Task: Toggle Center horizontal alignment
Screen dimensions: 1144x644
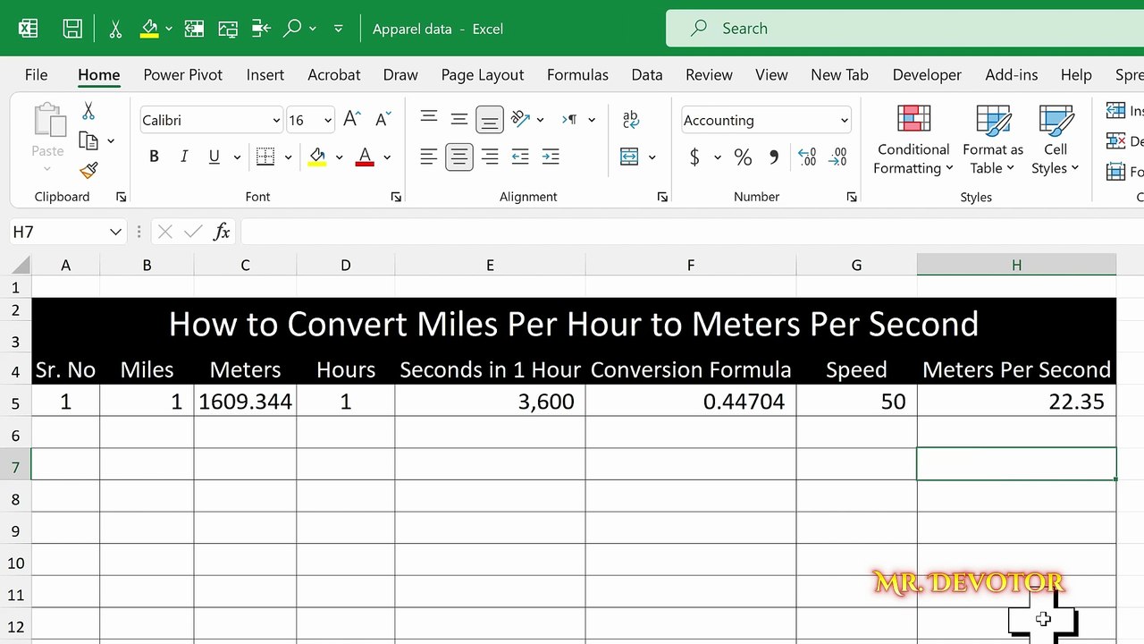Action: tap(459, 157)
